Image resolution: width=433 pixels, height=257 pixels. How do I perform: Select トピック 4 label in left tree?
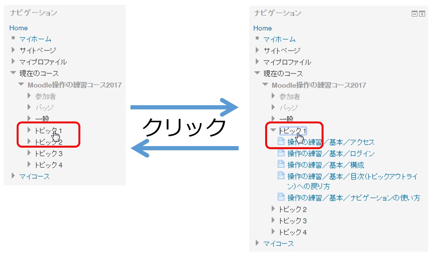click(x=48, y=165)
